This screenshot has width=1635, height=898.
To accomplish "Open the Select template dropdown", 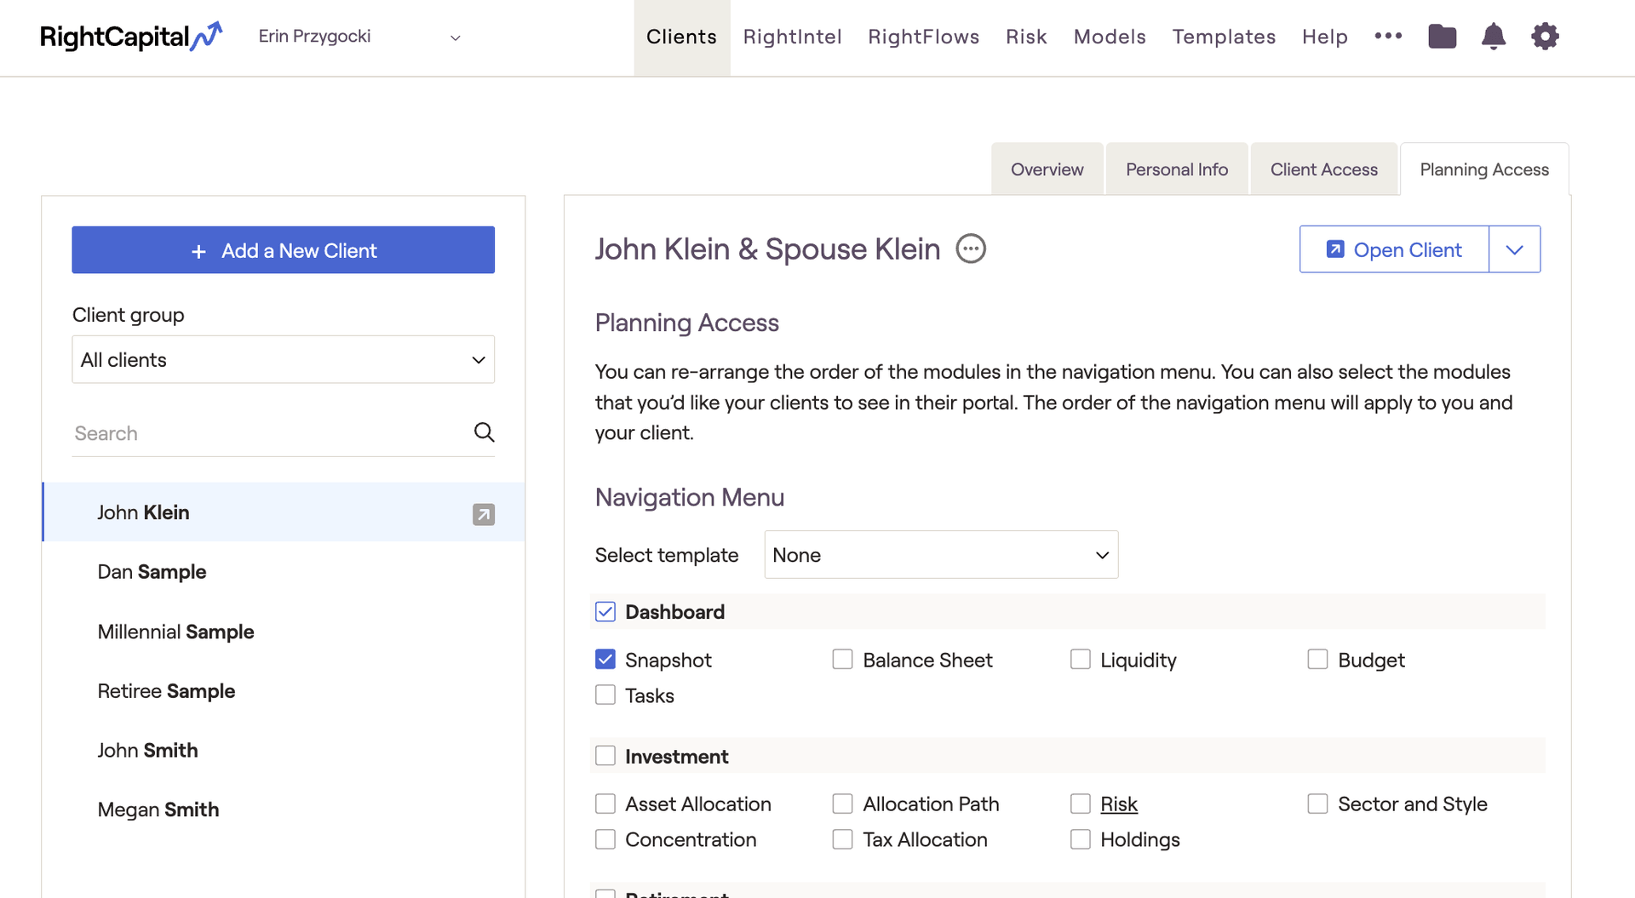I will pyautogui.click(x=941, y=555).
